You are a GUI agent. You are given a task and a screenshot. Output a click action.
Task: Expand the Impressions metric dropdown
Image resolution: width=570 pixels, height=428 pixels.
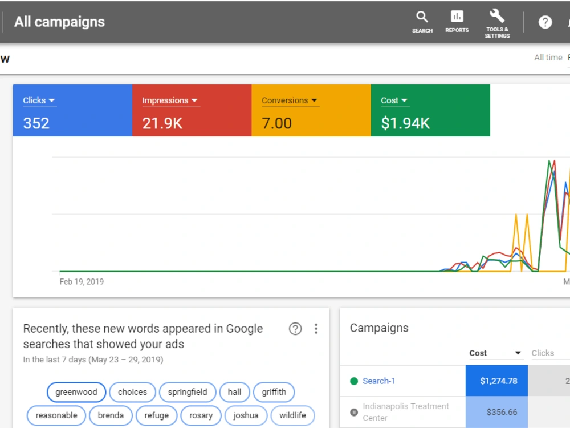tap(170, 101)
